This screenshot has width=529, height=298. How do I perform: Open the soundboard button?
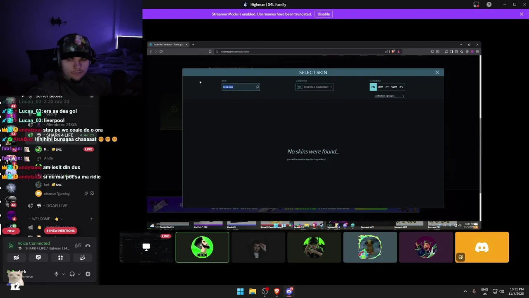[x=83, y=257]
